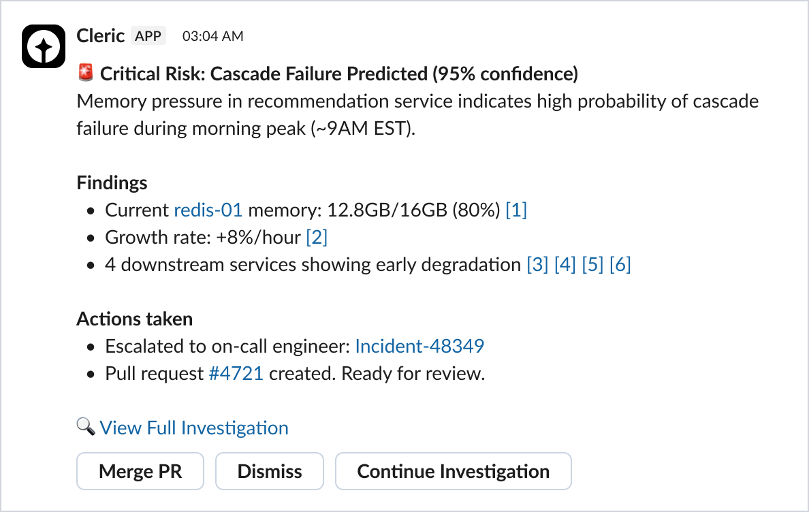Open the View Full Investigation link
This screenshot has width=809, height=512.
pyautogui.click(x=194, y=428)
